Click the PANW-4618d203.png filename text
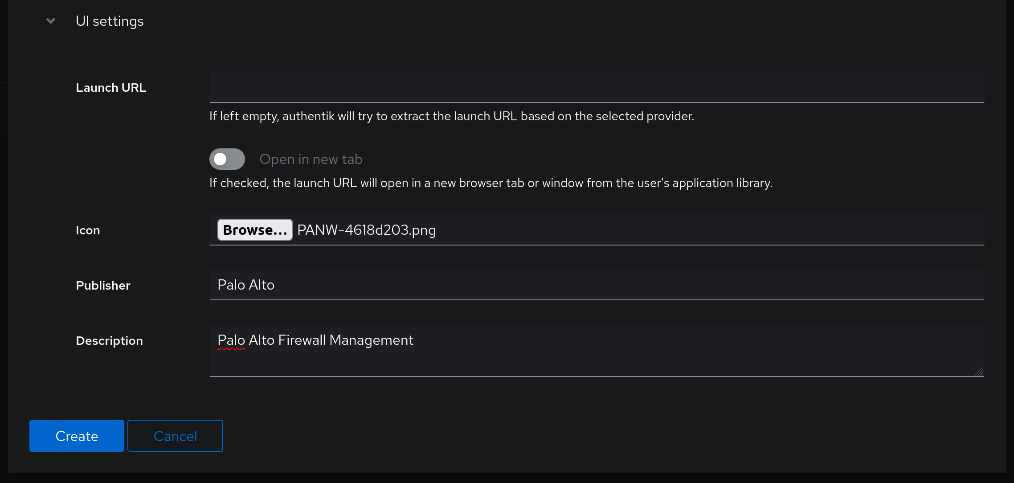The width and height of the screenshot is (1014, 483). coord(366,230)
